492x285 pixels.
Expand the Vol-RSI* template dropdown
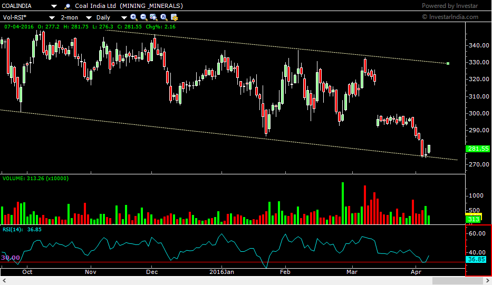[x=52, y=17]
